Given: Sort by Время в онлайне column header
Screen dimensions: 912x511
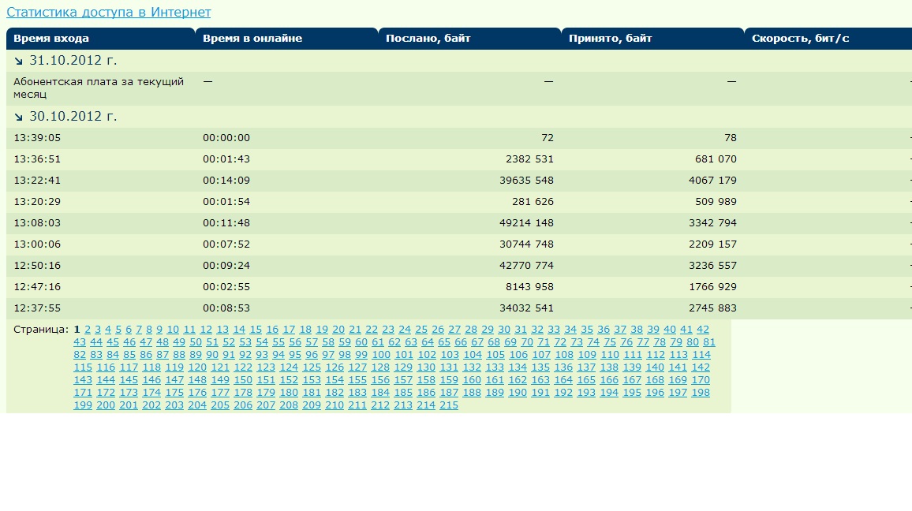Looking at the screenshot, I should [x=252, y=39].
